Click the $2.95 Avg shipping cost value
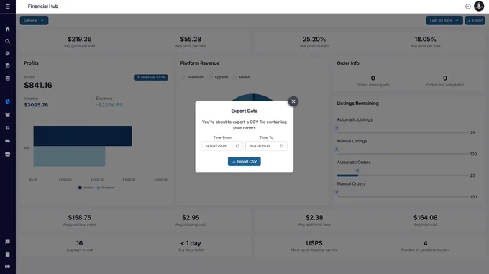The height and width of the screenshot is (274, 489). (191, 218)
